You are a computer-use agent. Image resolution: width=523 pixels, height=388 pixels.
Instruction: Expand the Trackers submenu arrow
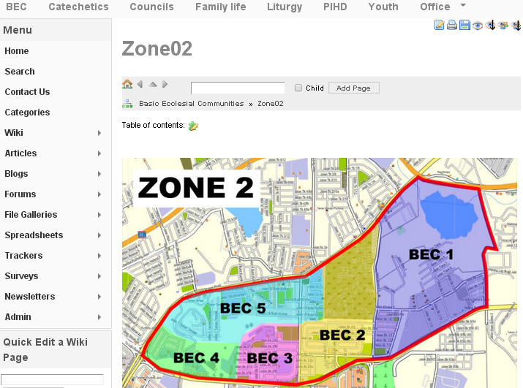[99, 256]
